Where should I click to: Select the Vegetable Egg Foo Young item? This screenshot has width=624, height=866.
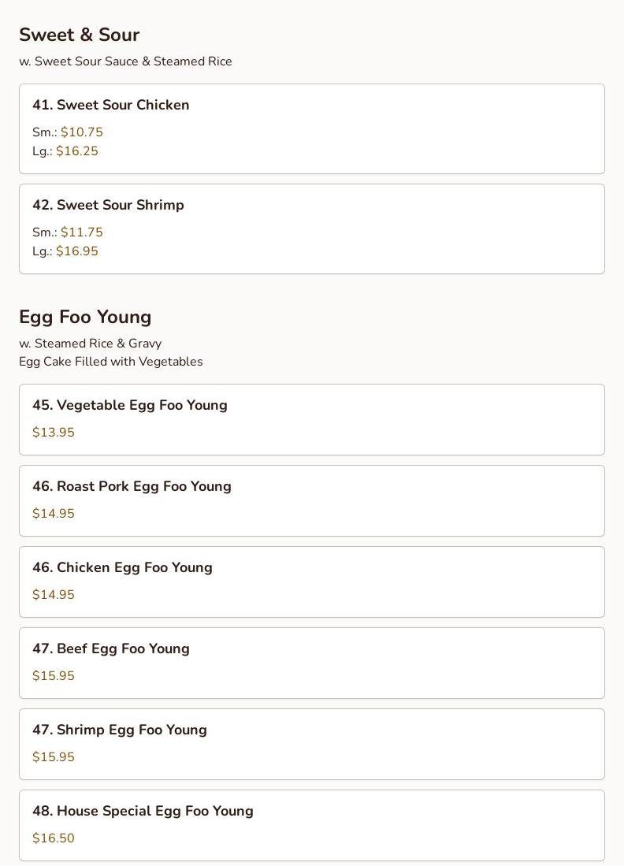click(x=130, y=405)
